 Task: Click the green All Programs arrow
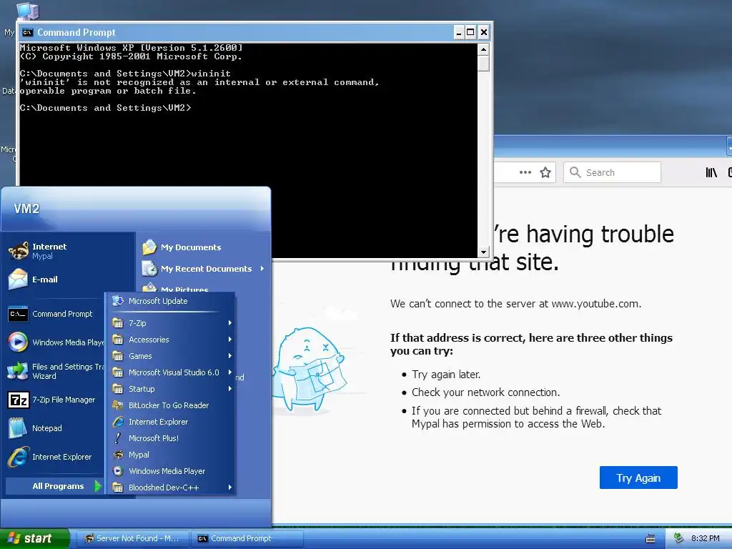point(97,486)
